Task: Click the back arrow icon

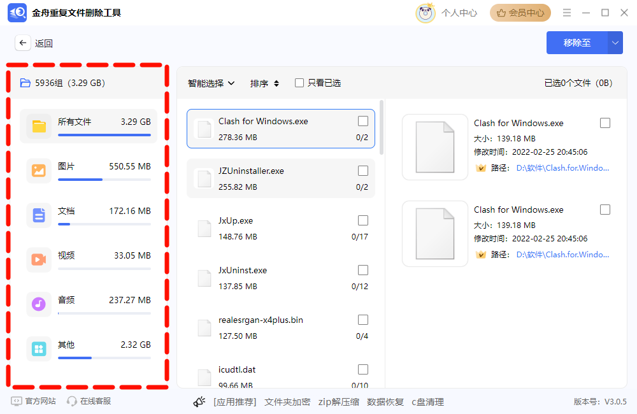Action: [23, 43]
